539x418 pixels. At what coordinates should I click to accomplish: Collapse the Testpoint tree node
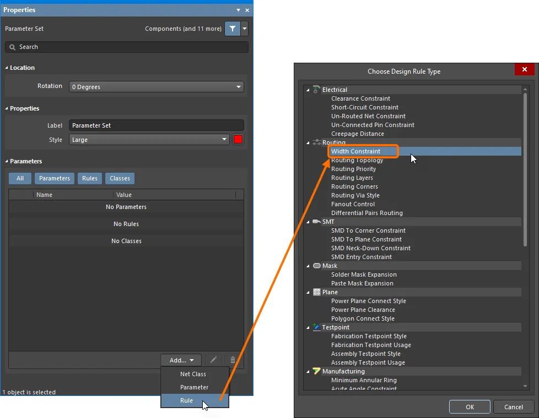coord(308,328)
